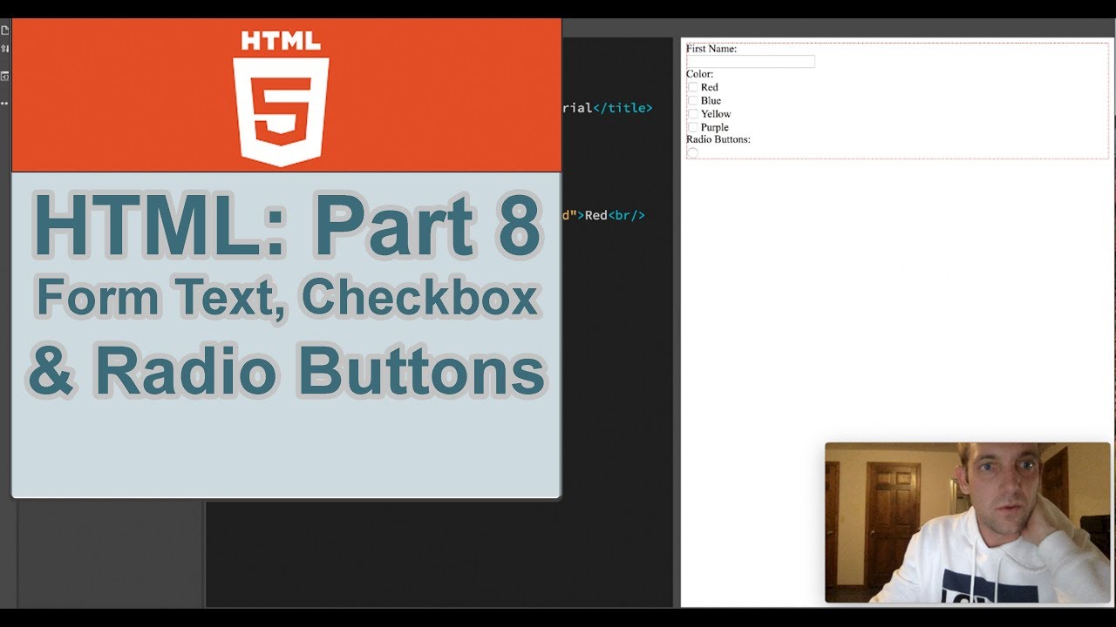The height and width of the screenshot is (627, 1116).
Task: Open the code snippet sidebar icon
Action: pos(4,77)
